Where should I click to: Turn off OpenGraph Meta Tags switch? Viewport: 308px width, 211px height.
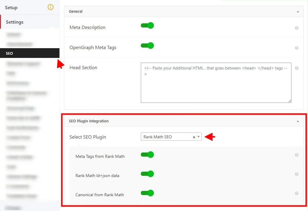147,46
